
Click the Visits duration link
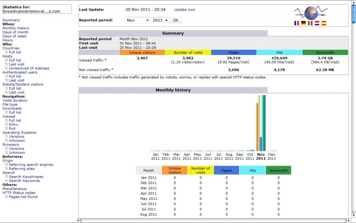pos(15,101)
